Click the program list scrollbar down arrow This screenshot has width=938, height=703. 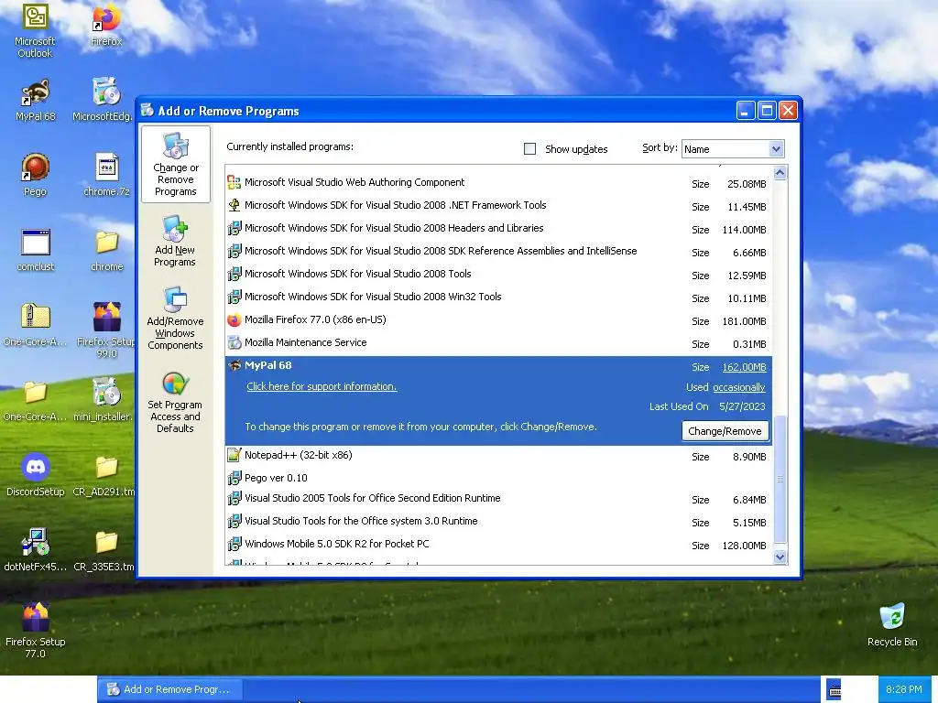(780, 557)
